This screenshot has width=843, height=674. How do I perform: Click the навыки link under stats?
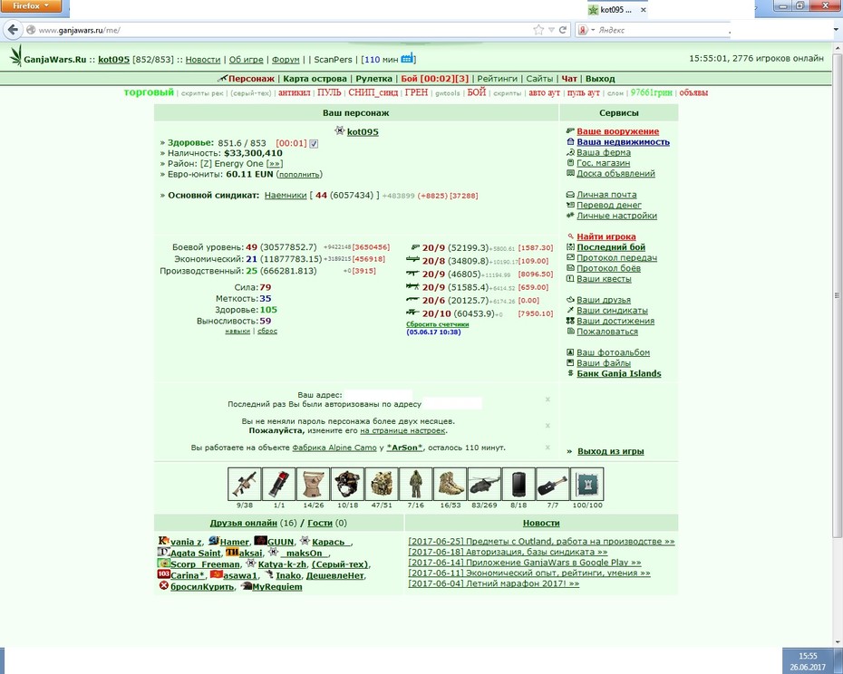click(237, 331)
